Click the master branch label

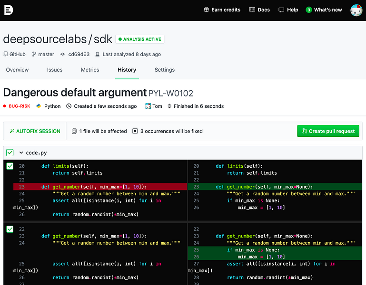[x=46, y=54]
